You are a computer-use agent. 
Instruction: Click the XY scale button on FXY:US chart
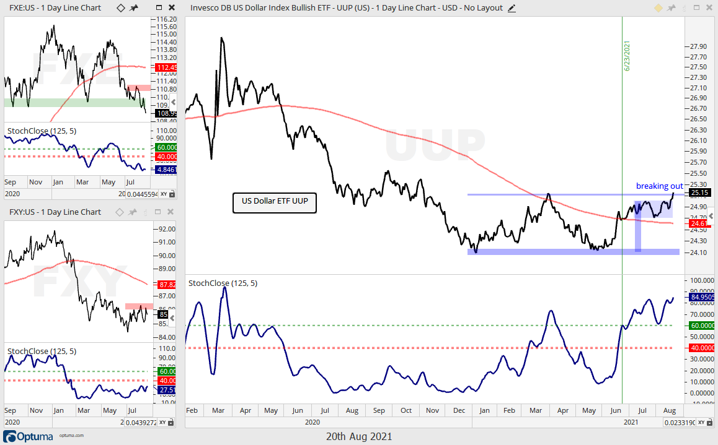click(x=162, y=423)
